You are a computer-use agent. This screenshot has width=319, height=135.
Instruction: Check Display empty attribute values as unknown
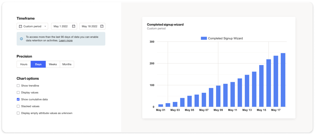pos(18,113)
